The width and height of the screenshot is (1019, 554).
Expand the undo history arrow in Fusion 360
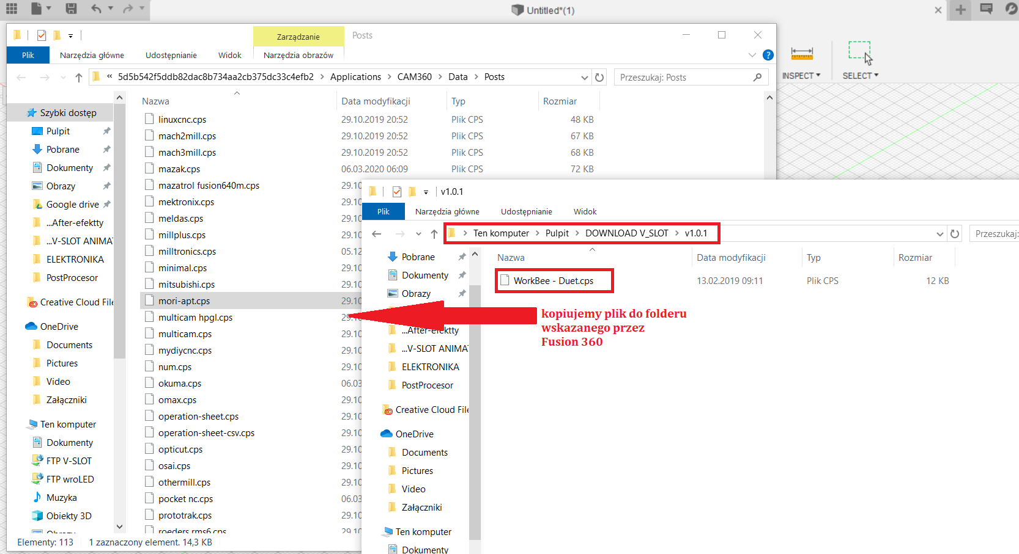pos(111,9)
